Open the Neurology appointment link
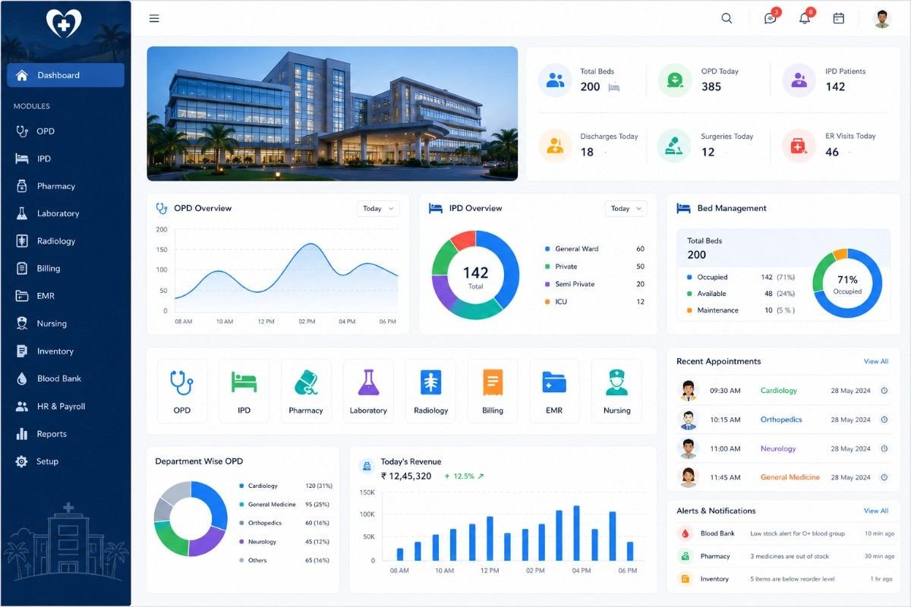Viewport: 911px width, 607px height. point(778,448)
